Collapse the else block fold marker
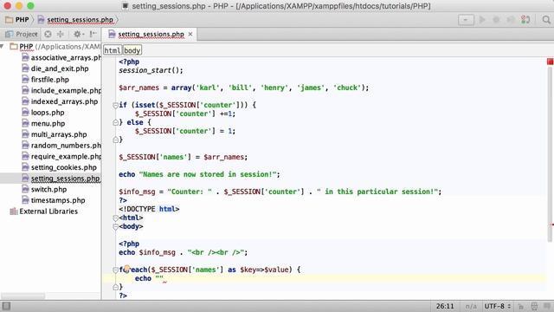The width and height of the screenshot is (554, 312). pyautogui.click(x=115, y=122)
